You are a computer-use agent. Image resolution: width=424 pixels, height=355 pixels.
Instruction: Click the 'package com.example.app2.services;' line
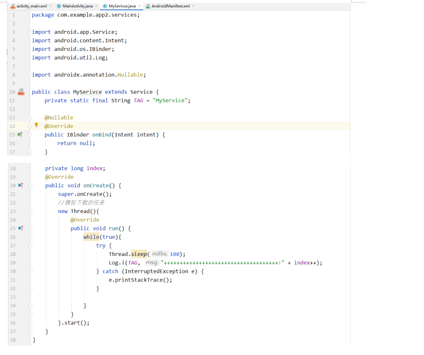(x=86, y=15)
